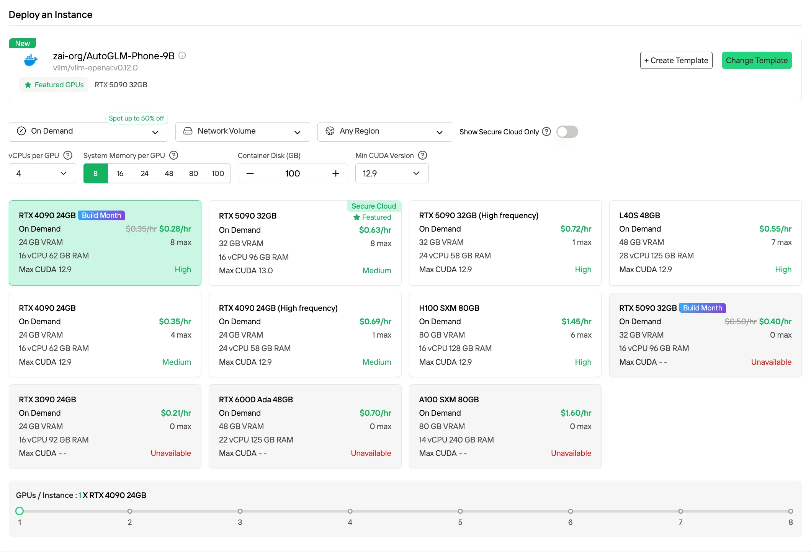Viewport: 811px width, 552px height.
Task: Decrease container disk with minus icon
Action: click(250, 173)
